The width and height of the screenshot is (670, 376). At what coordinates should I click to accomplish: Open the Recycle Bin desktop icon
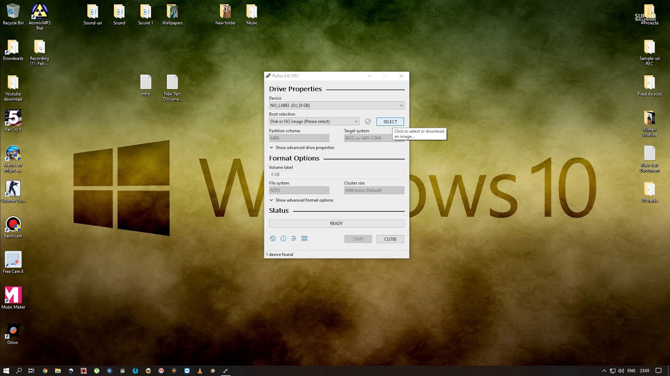coord(13,15)
